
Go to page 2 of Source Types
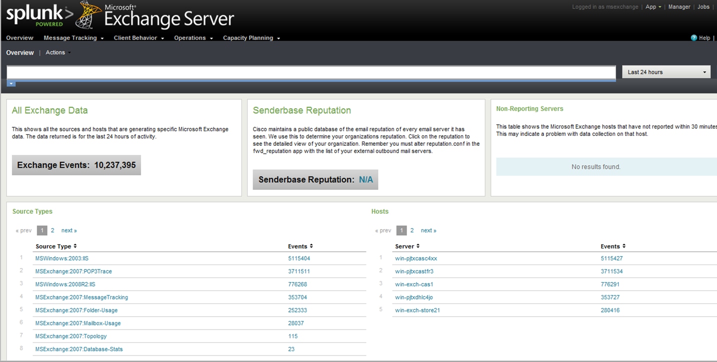click(x=52, y=230)
